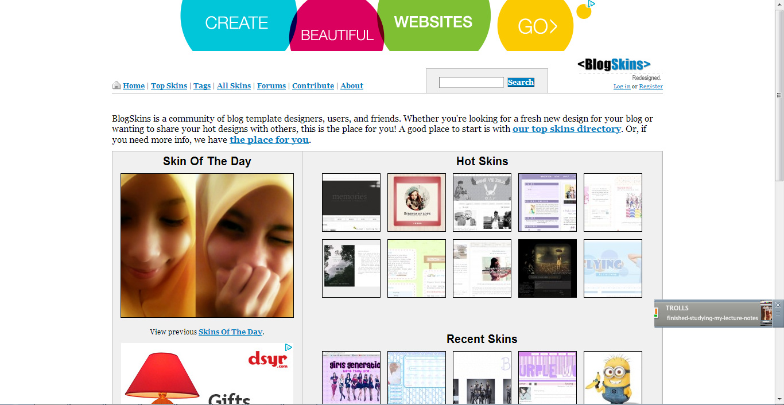
Task: Open the top skins directory link
Action: (566, 129)
